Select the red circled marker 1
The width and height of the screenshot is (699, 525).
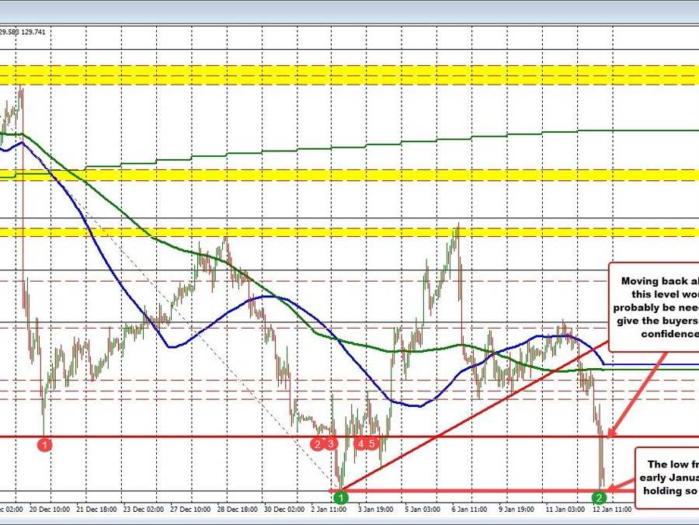pyautogui.click(x=45, y=444)
